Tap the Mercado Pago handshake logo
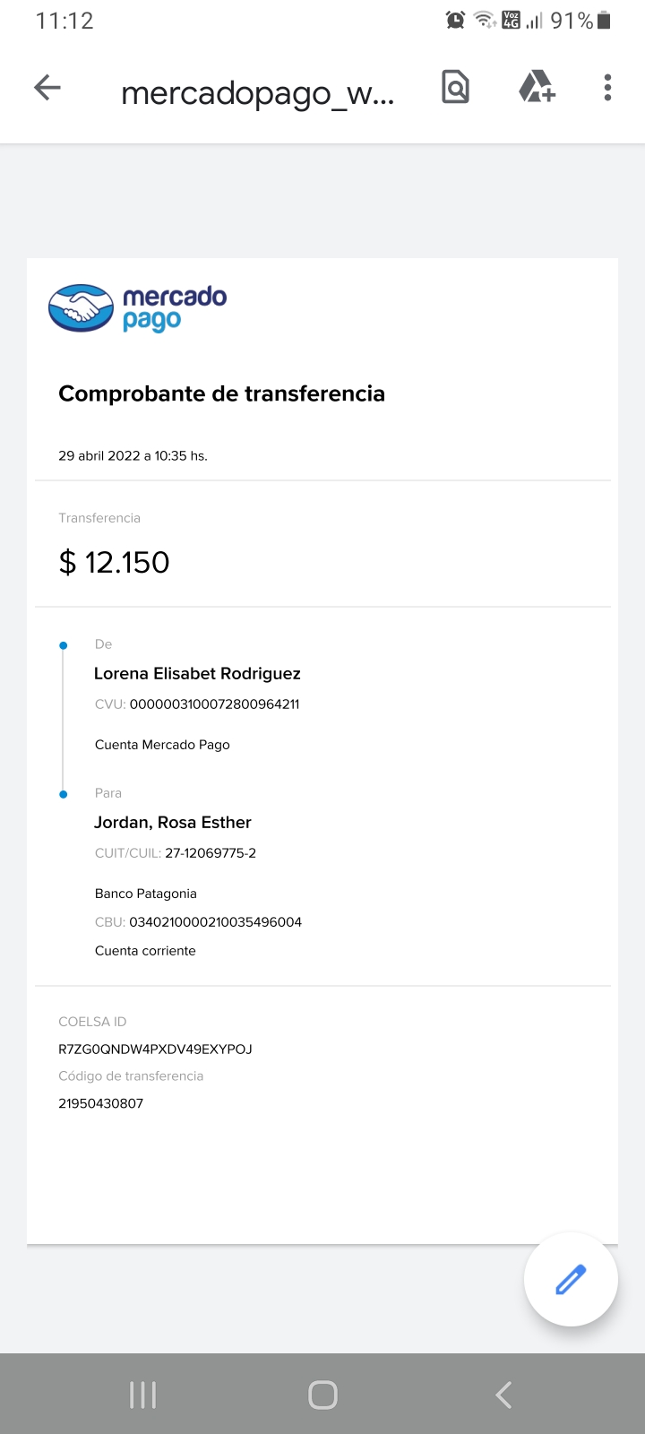 click(82, 307)
